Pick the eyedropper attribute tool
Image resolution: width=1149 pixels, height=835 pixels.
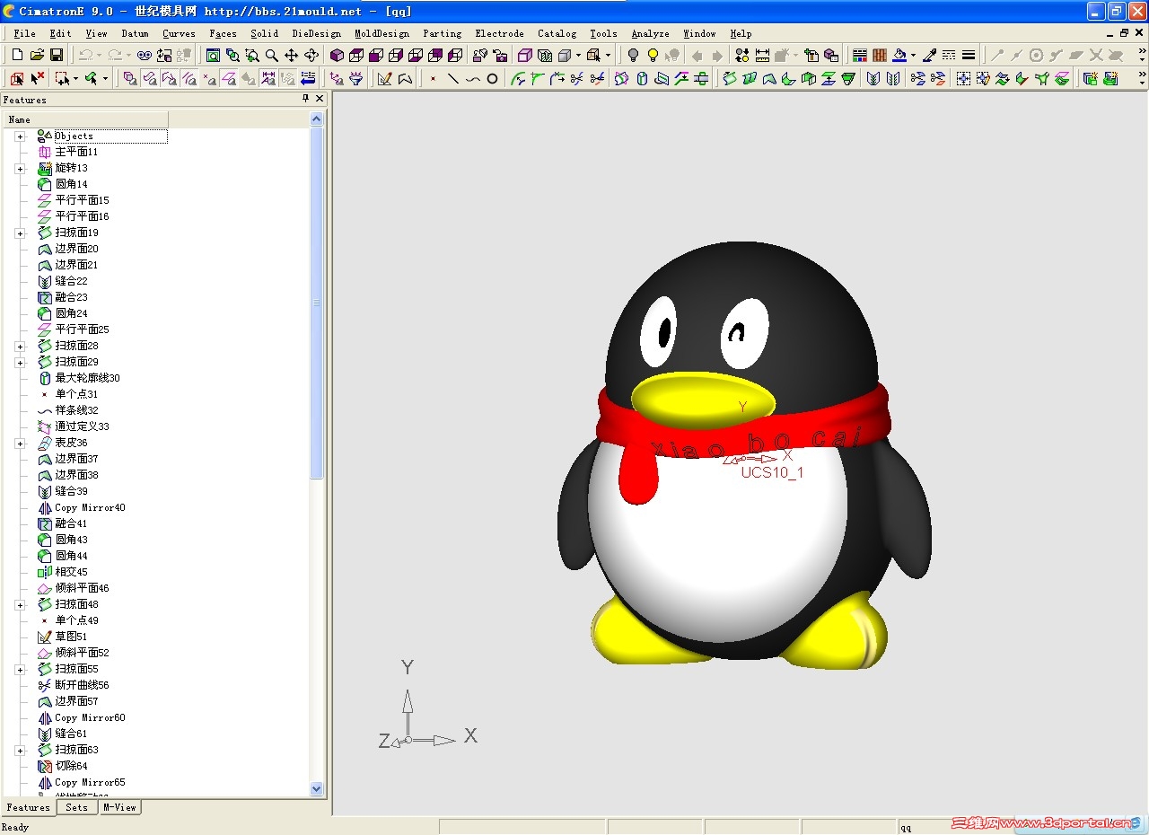[x=929, y=55]
